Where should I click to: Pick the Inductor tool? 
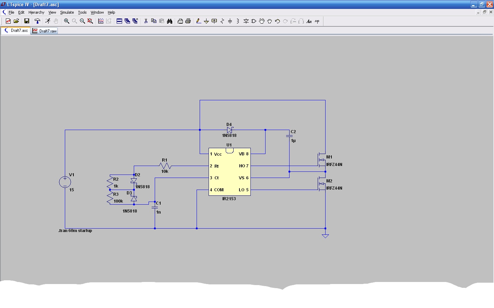[x=238, y=21]
